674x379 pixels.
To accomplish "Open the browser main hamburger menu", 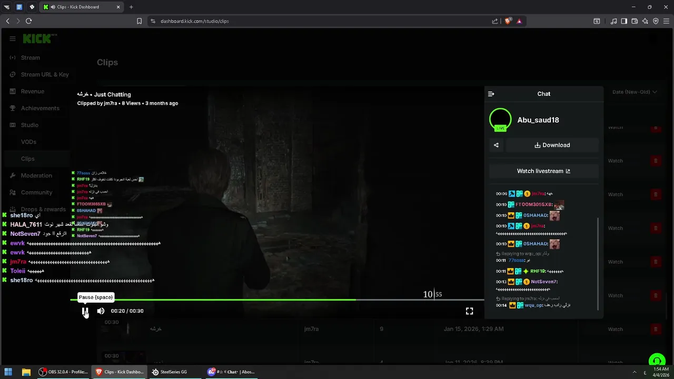I will (x=666, y=21).
